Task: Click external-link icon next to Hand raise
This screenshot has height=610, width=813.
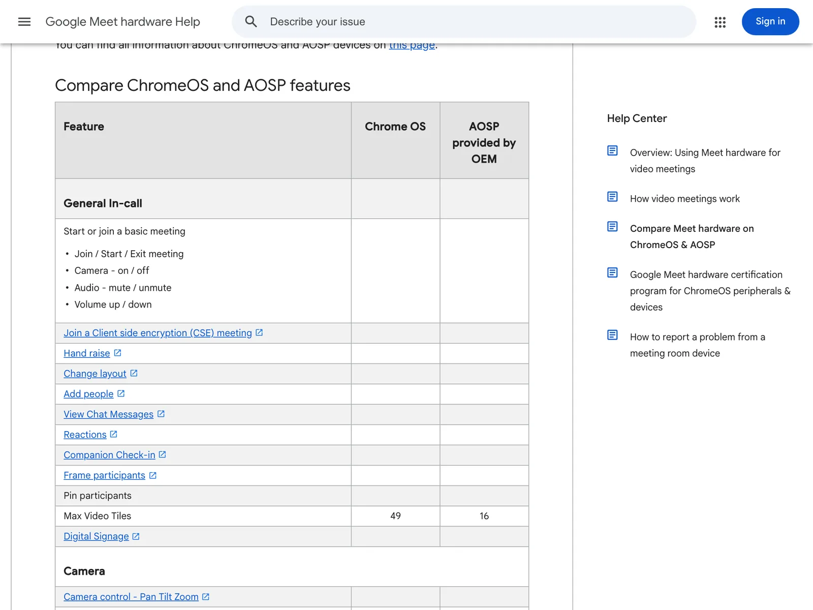Action: (117, 353)
